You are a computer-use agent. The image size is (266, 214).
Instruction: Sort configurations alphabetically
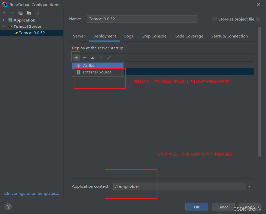(37, 13)
